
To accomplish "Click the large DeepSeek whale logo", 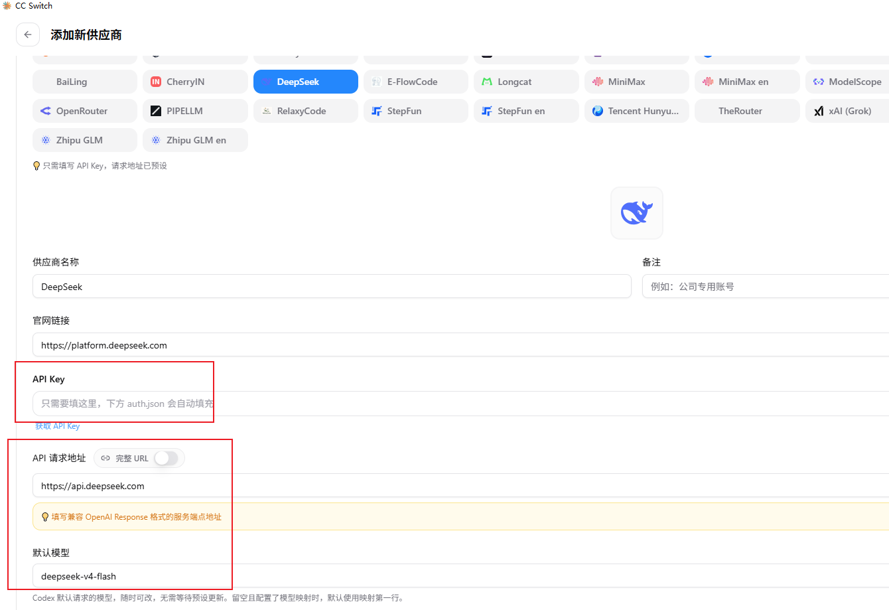I will click(637, 213).
